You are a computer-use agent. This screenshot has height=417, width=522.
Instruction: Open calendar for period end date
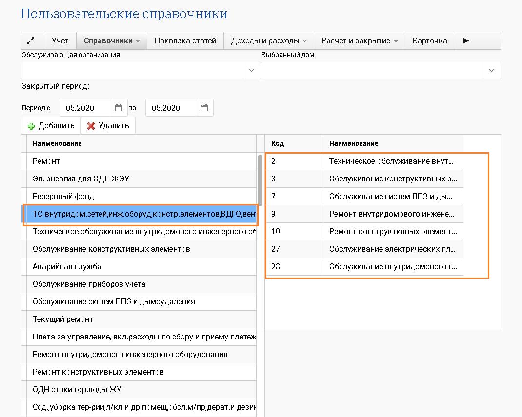pyautogui.click(x=204, y=108)
